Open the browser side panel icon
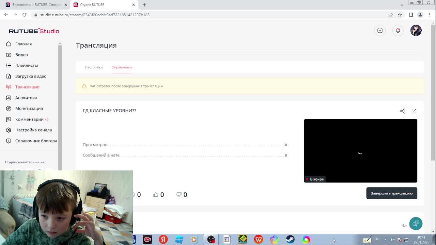Image resolution: width=436 pixels, height=245 pixels. point(411,15)
